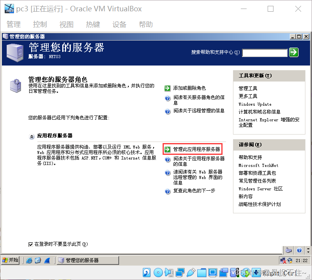This screenshot has width=312, height=280.
Task: Click the language bar keyboard icon
Action: (x=289, y=250)
